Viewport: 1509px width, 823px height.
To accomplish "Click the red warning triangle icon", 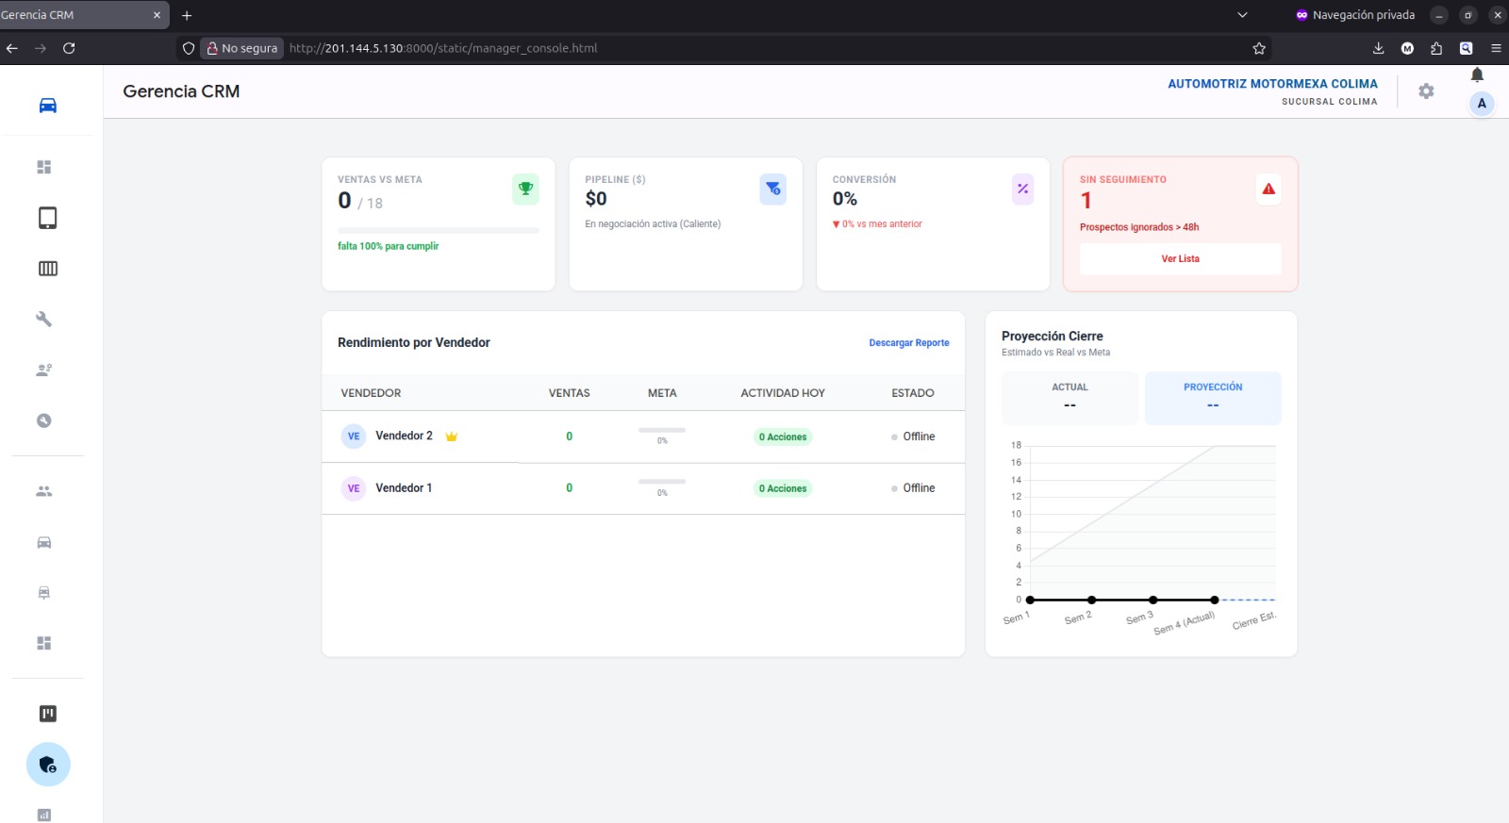I will (x=1269, y=189).
